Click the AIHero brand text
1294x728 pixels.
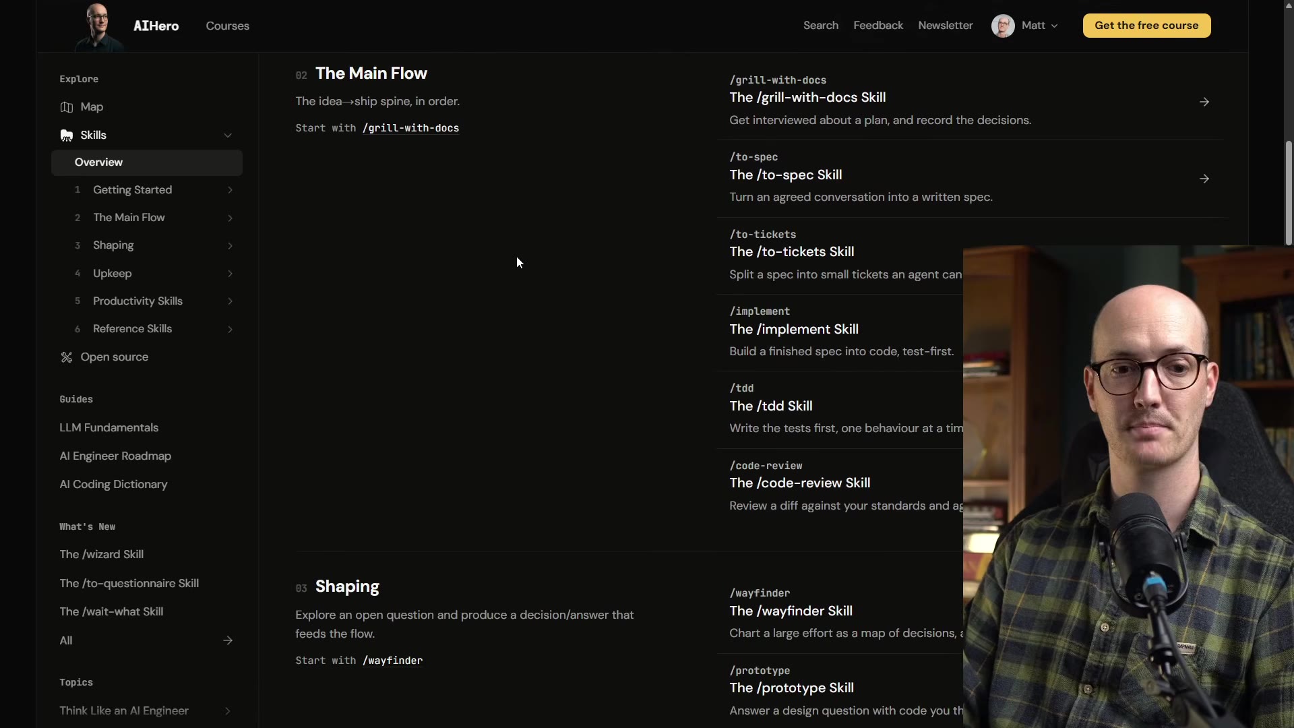156,26
